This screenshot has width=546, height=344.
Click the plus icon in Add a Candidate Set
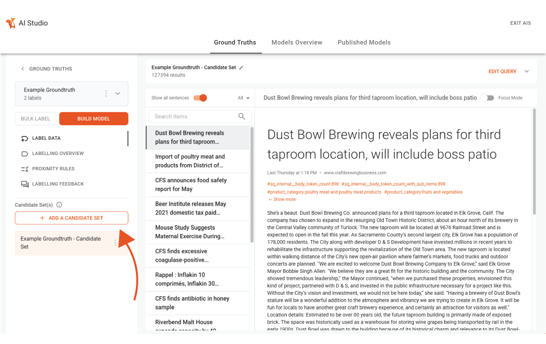point(42,218)
